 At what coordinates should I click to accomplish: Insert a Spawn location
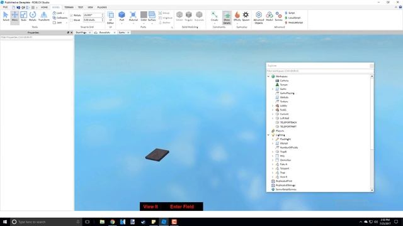coord(246,16)
